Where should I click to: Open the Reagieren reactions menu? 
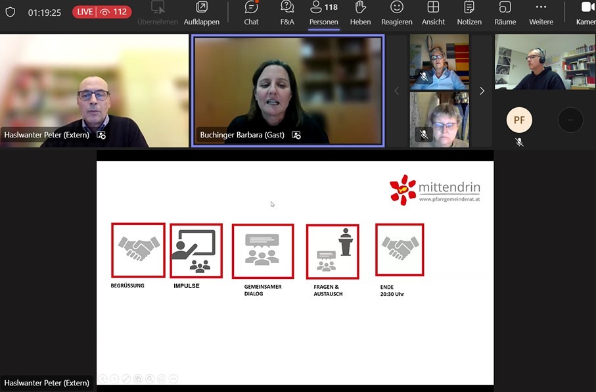(396, 13)
